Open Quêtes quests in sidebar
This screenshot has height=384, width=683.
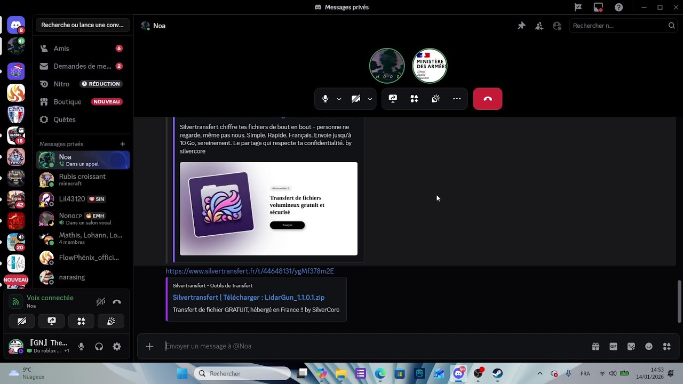coord(83,119)
